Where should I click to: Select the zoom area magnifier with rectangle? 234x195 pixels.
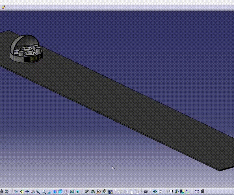171,192
